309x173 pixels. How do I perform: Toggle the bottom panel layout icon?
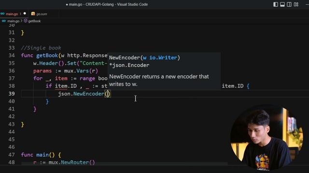point(282,4)
